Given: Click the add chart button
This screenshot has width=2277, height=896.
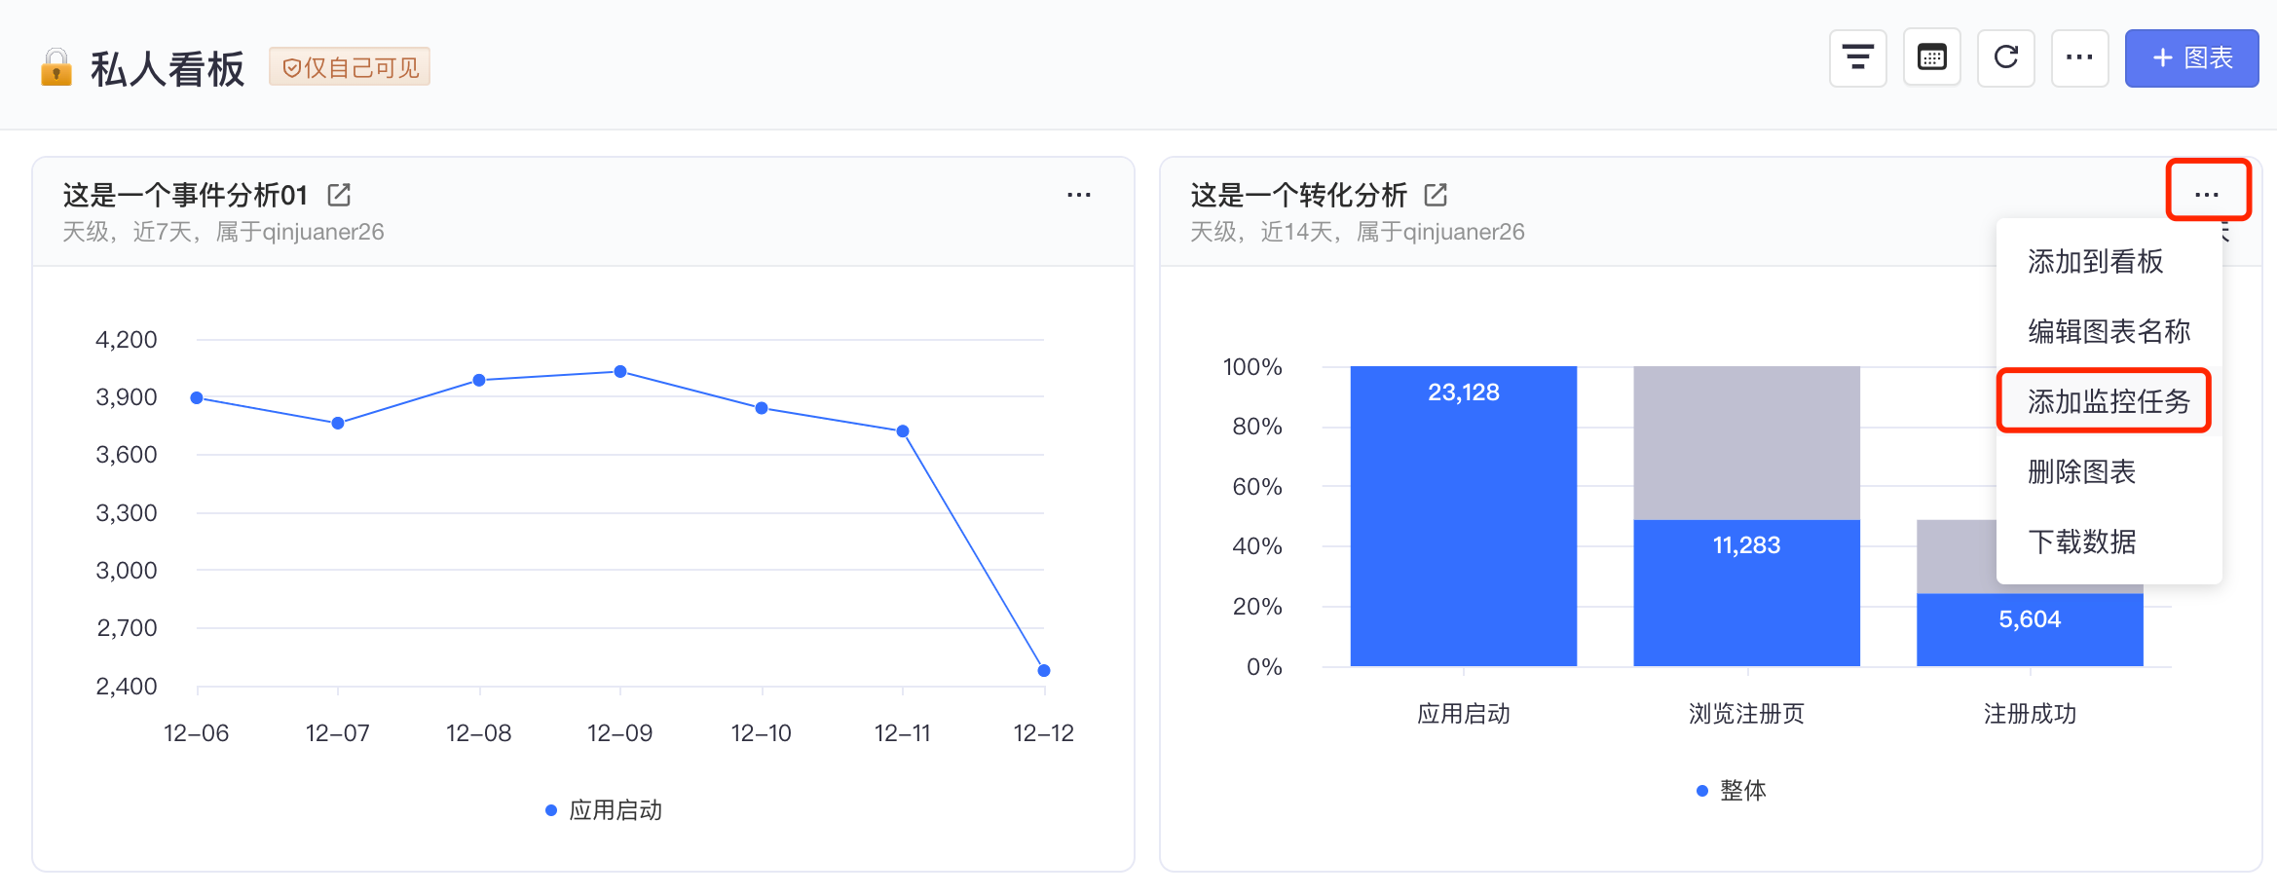Looking at the screenshot, I should (2190, 58).
